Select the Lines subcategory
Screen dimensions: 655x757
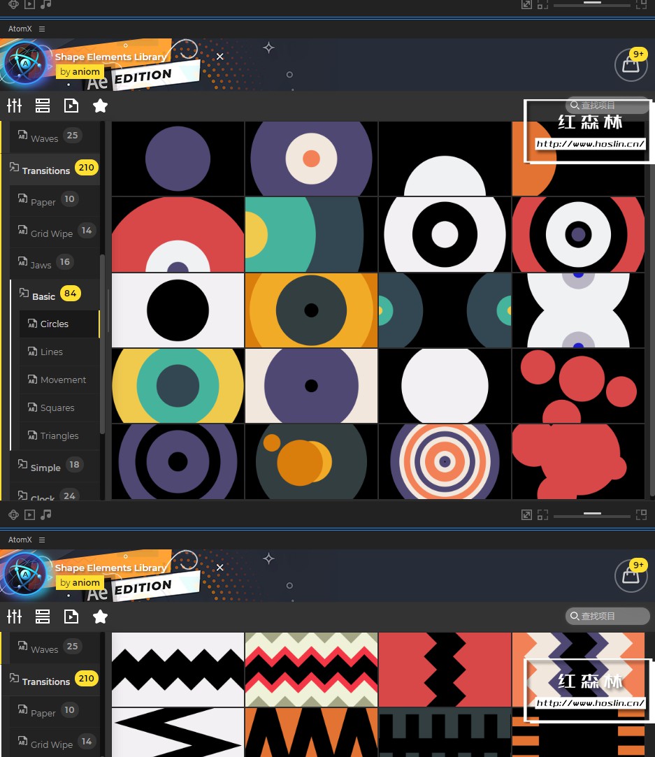(59, 352)
